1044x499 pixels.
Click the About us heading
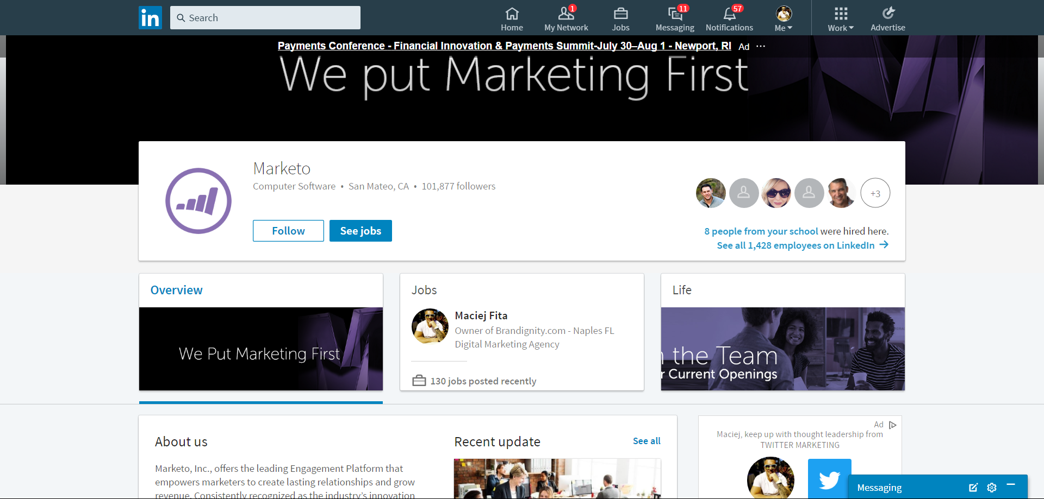[x=181, y=442]
